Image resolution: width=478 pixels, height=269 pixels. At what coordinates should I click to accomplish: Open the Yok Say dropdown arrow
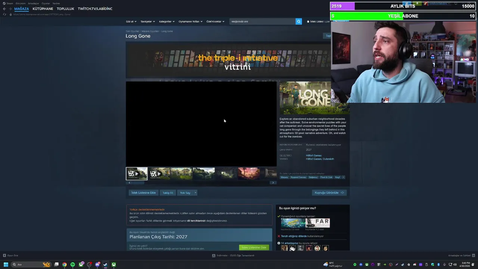coord(195,193)
